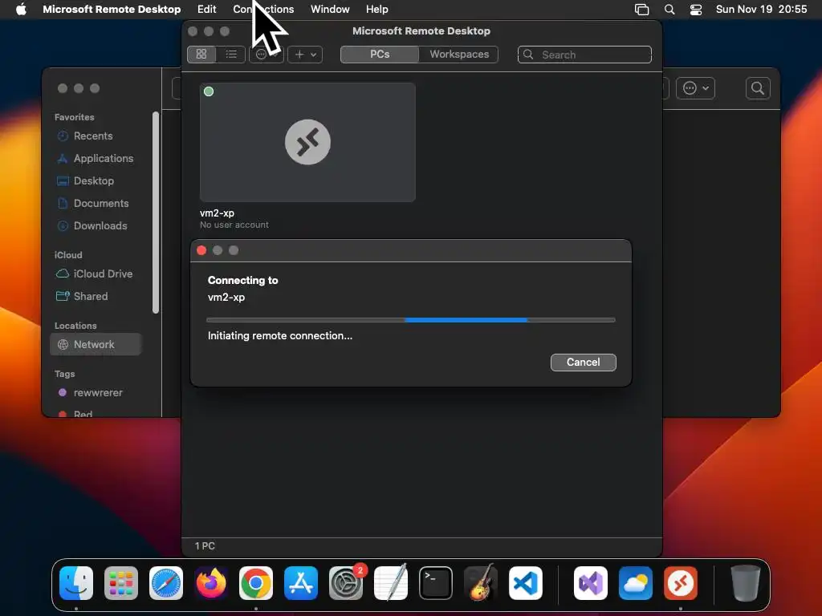Screen dimensions: 822x616
Task: Cancel the connection to vm2-xp
Action: (x=583, y=363)
